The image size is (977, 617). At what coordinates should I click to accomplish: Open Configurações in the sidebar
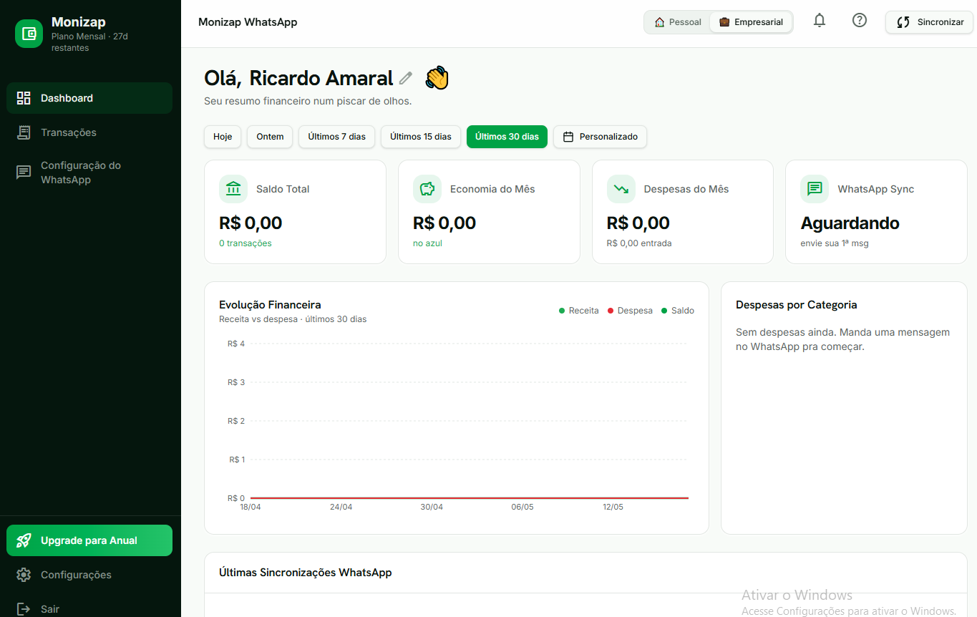point(89,575)
